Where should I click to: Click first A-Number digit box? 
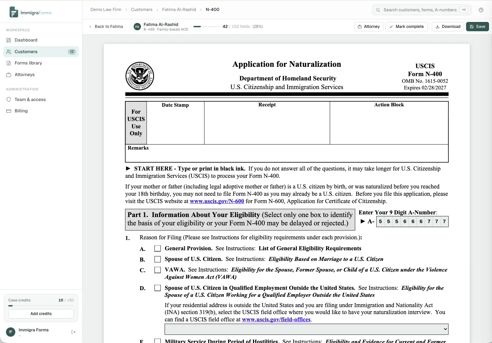(x=381, y=222)
